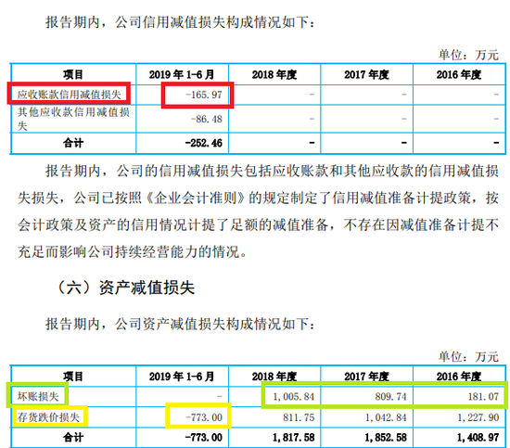Click the asset impairment total 1,817.58
This screenshot has height=448, width=510.
[293, 438]
